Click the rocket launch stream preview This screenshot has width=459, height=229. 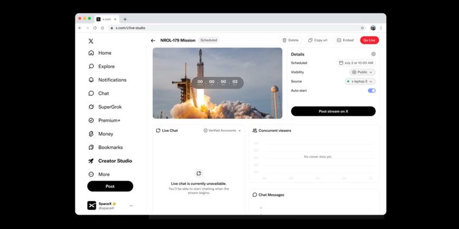(217, 83)
